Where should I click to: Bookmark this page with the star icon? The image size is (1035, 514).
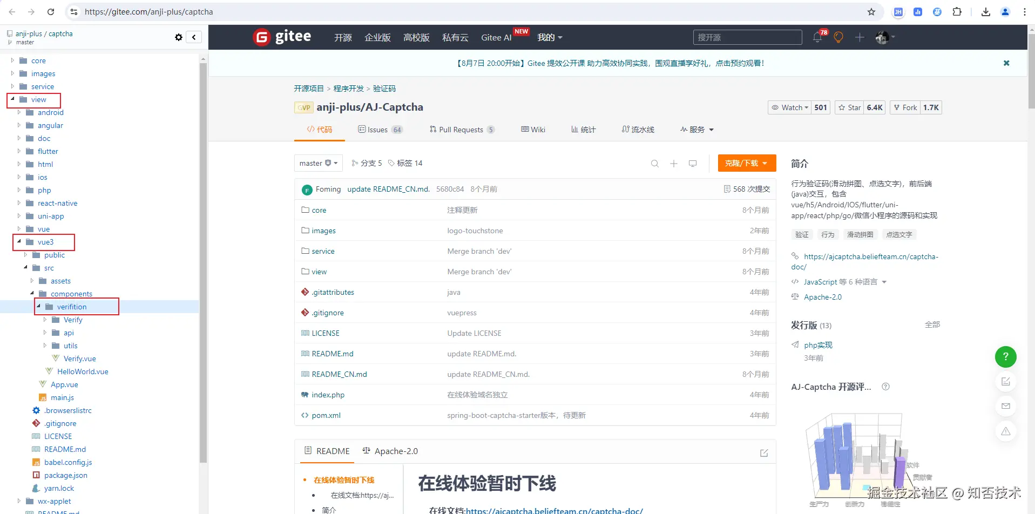click(x=871, y=12)
